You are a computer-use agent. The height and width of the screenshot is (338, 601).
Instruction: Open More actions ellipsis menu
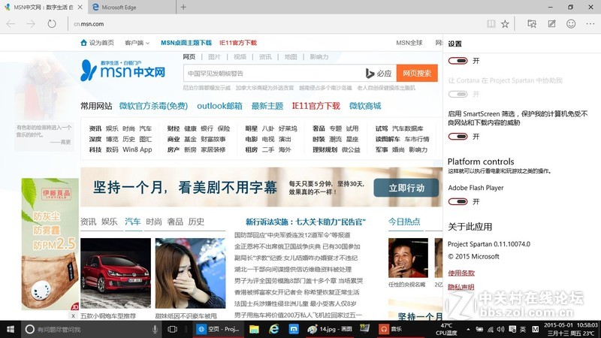[590, 24]
